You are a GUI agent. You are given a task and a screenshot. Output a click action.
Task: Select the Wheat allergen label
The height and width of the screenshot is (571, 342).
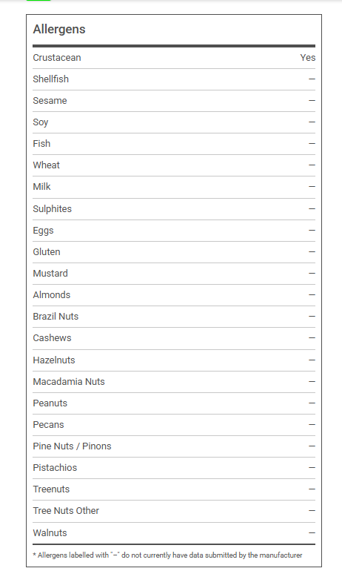point(46,165)
